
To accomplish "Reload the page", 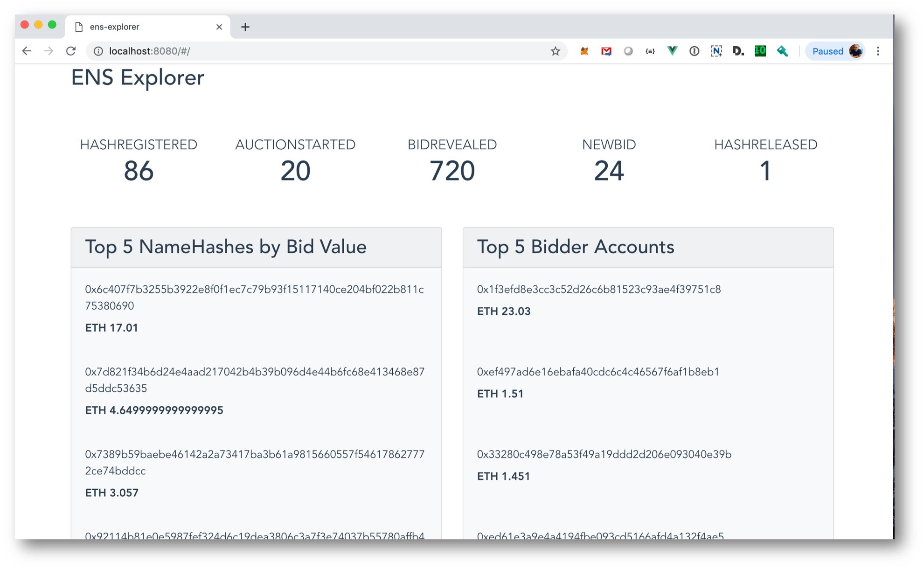I will point(71,51).
